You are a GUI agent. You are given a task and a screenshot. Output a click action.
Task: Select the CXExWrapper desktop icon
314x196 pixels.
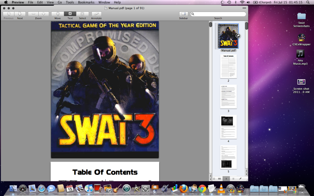[x=301, y=40]
